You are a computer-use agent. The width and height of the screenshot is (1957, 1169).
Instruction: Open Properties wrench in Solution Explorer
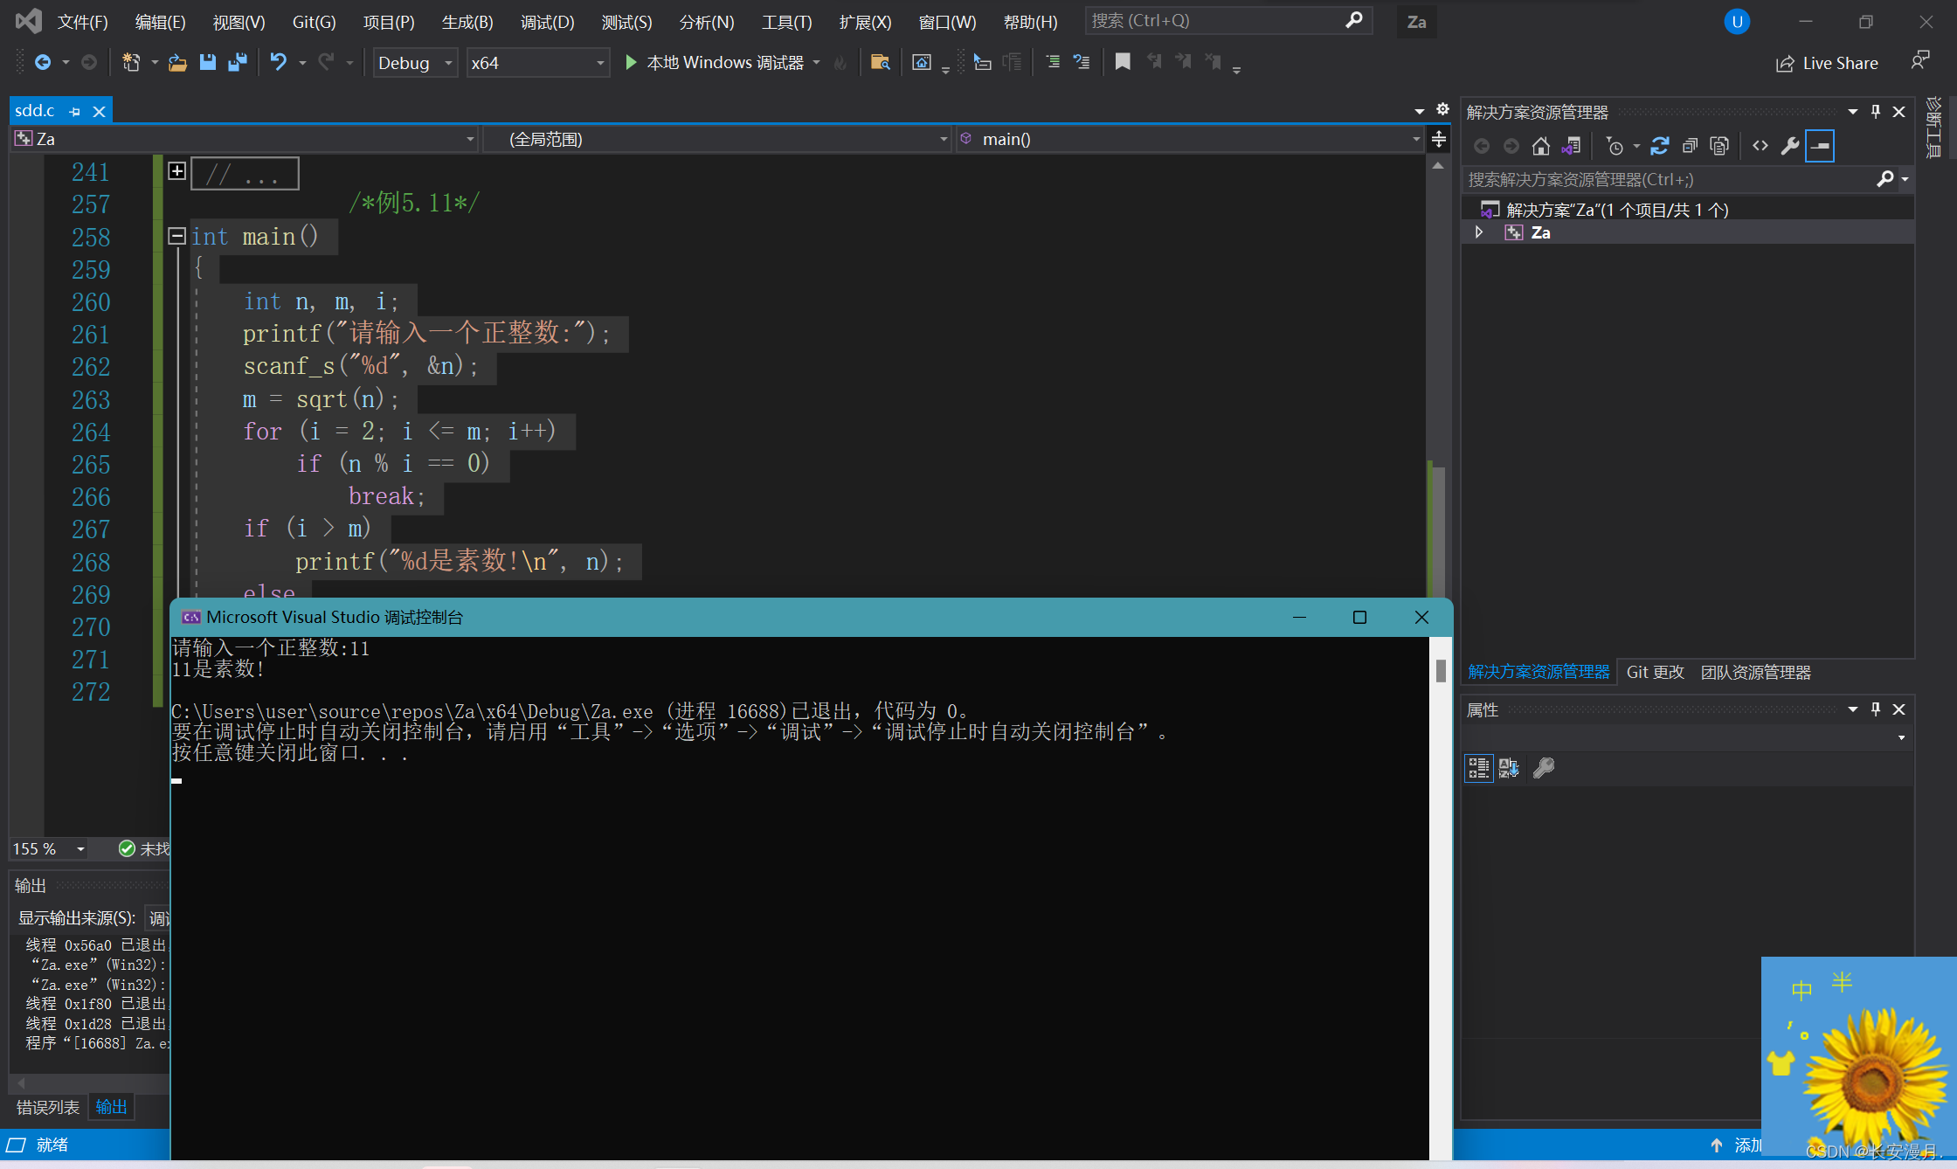point(1790,146)
